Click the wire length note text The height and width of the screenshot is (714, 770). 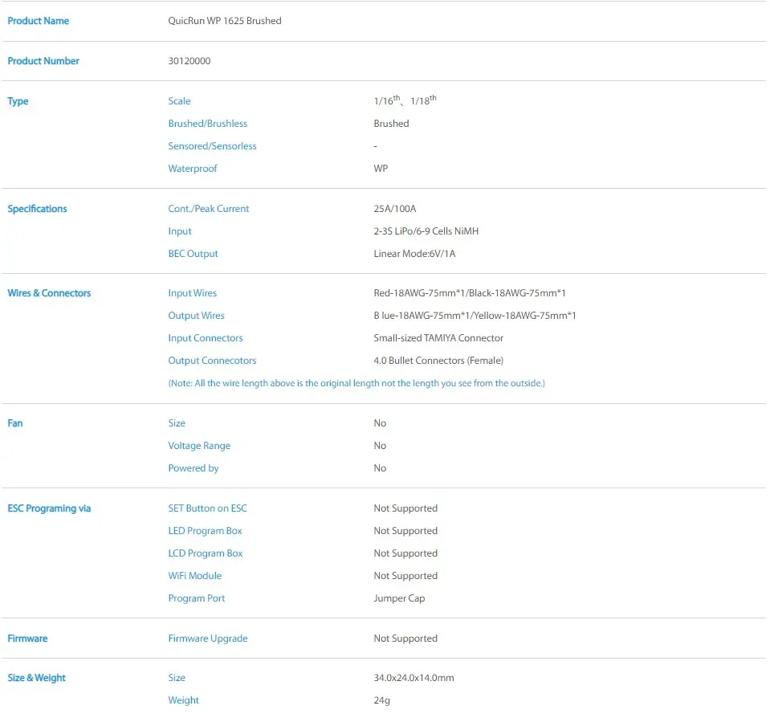click(x=356, y=383)
